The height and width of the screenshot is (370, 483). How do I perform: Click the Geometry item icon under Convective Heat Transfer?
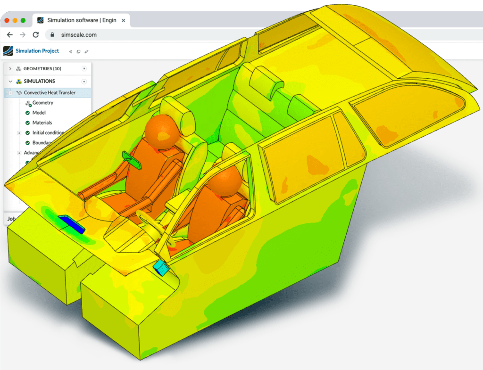coord(28,103)
